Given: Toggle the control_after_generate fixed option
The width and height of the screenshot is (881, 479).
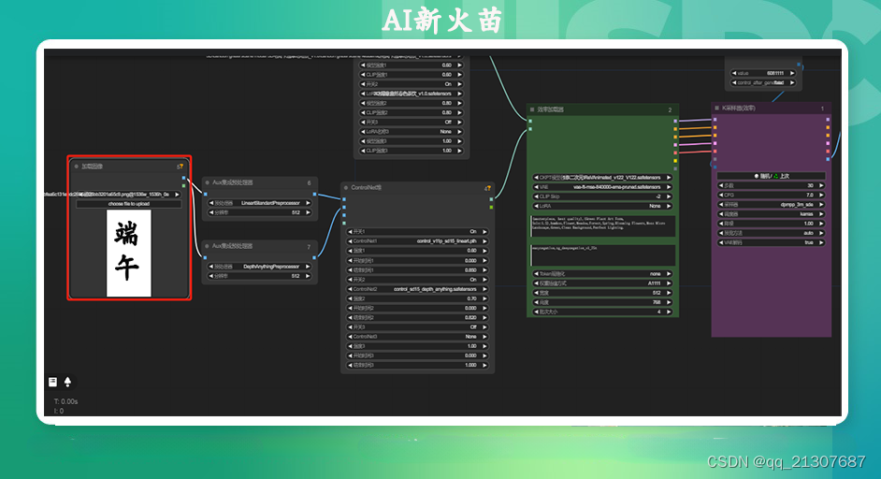Looking at the screenshot, I should [763, 82].
